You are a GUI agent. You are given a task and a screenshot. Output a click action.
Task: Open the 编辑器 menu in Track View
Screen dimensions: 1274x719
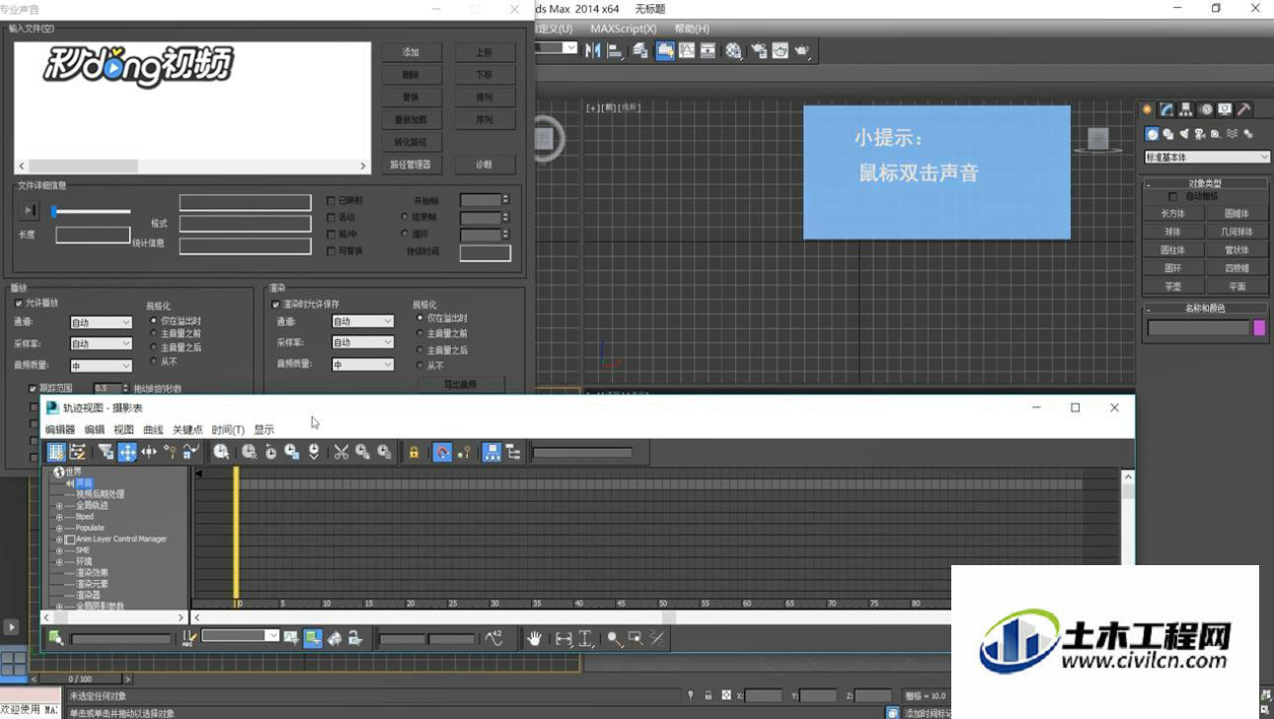click(59, 430)
